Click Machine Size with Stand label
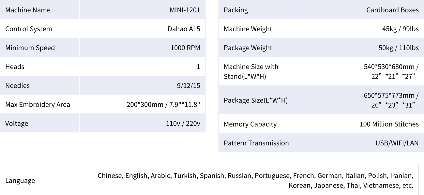The height and width of the screenshot is (195, 424). (251, 71)
